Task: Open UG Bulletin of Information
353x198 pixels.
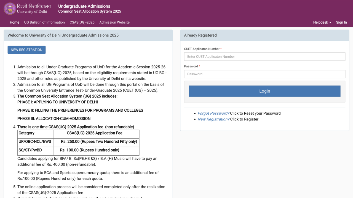Action: pos(44,22)
